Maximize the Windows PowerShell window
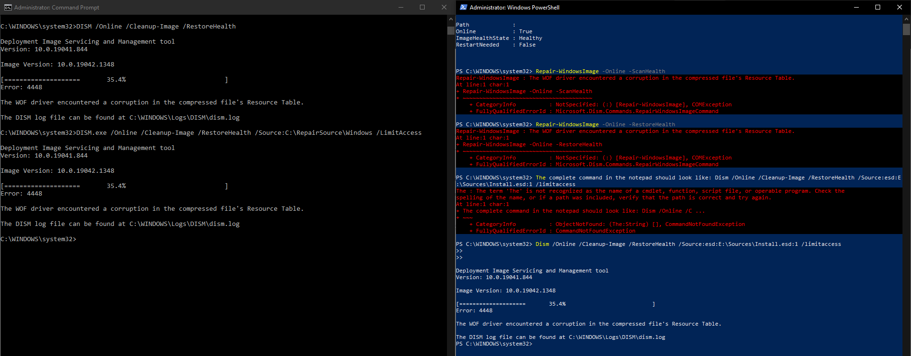 point(878,7)
